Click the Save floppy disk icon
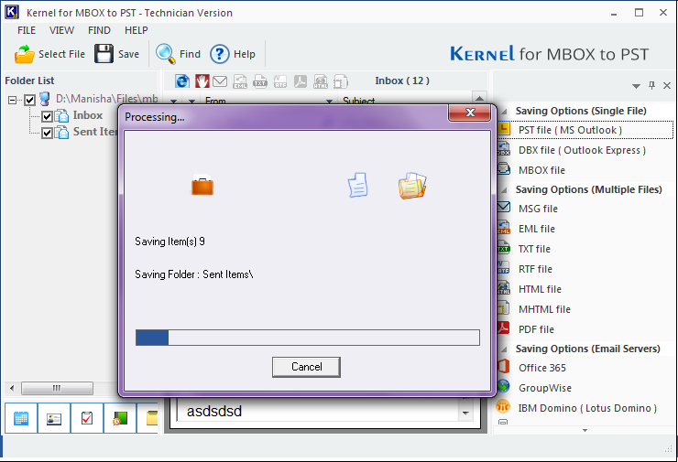Viewport: 678px width, 462px height. [x=104, y=54]
